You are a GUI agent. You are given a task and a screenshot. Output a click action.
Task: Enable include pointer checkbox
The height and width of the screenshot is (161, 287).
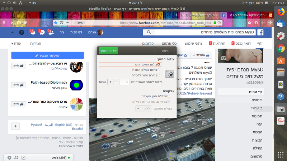169,96
